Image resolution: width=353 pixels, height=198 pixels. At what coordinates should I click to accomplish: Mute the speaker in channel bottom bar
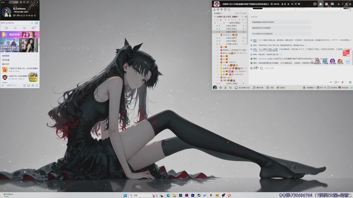pos(221,88)
